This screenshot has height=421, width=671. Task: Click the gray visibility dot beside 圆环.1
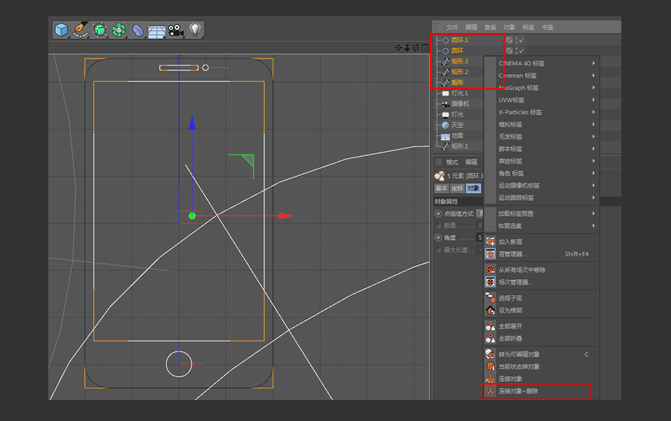515,40
